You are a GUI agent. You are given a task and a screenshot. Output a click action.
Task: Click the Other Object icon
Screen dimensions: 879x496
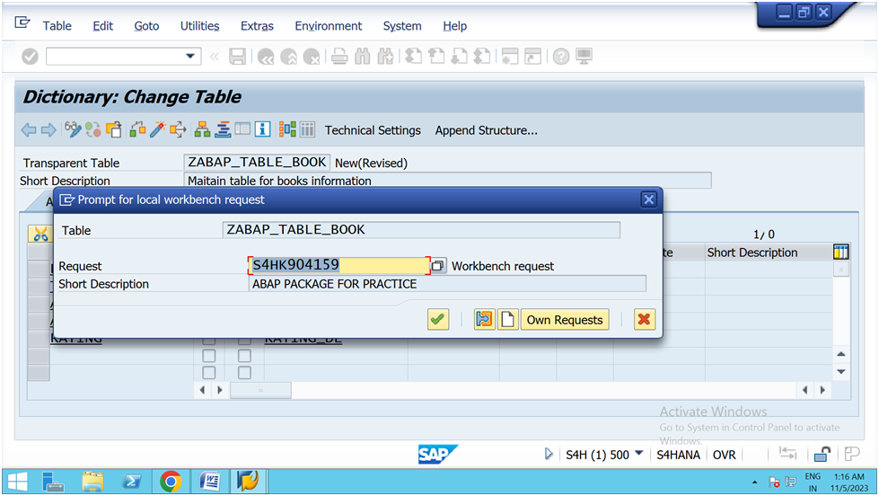tap(114, 130)
